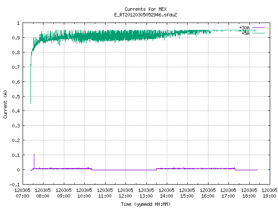278x208 pixels.
Task: Click the x-axis label 120305 08:00
Action: click(x=43, y=193)
